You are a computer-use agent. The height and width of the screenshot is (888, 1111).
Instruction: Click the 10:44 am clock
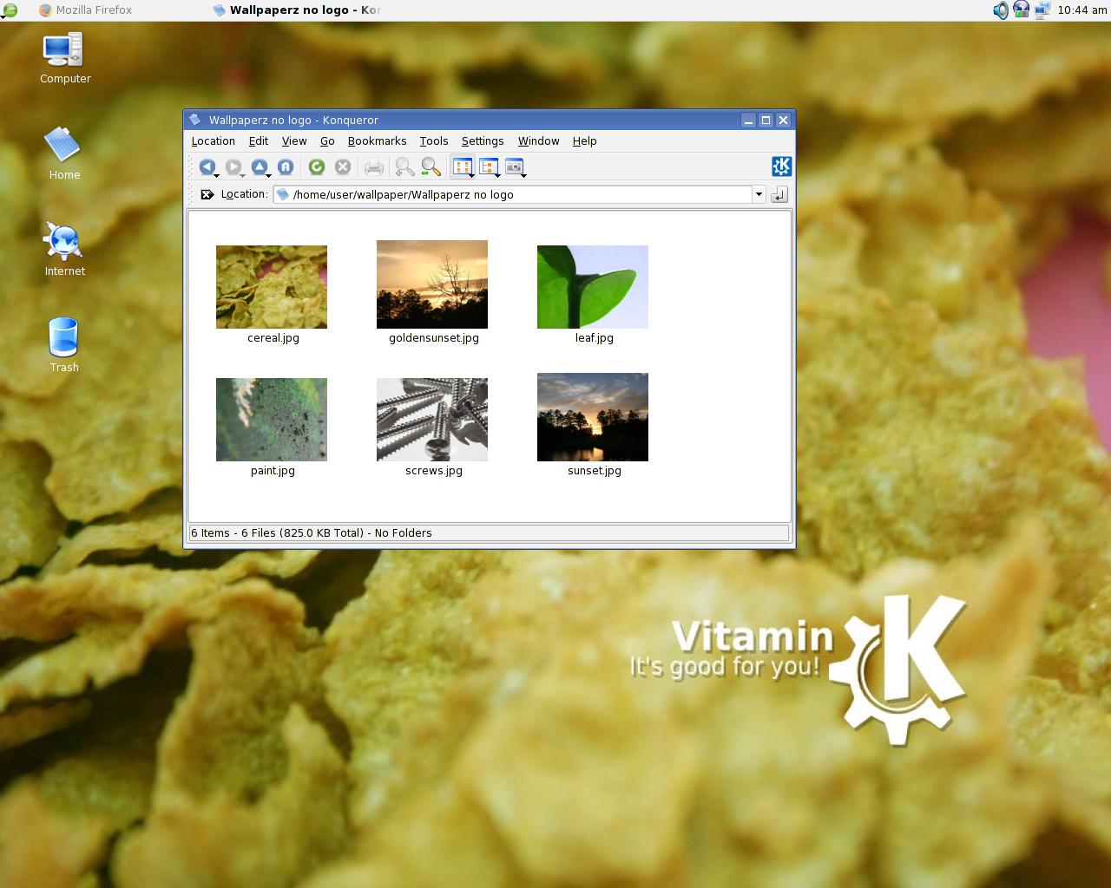coord(1081,10)
